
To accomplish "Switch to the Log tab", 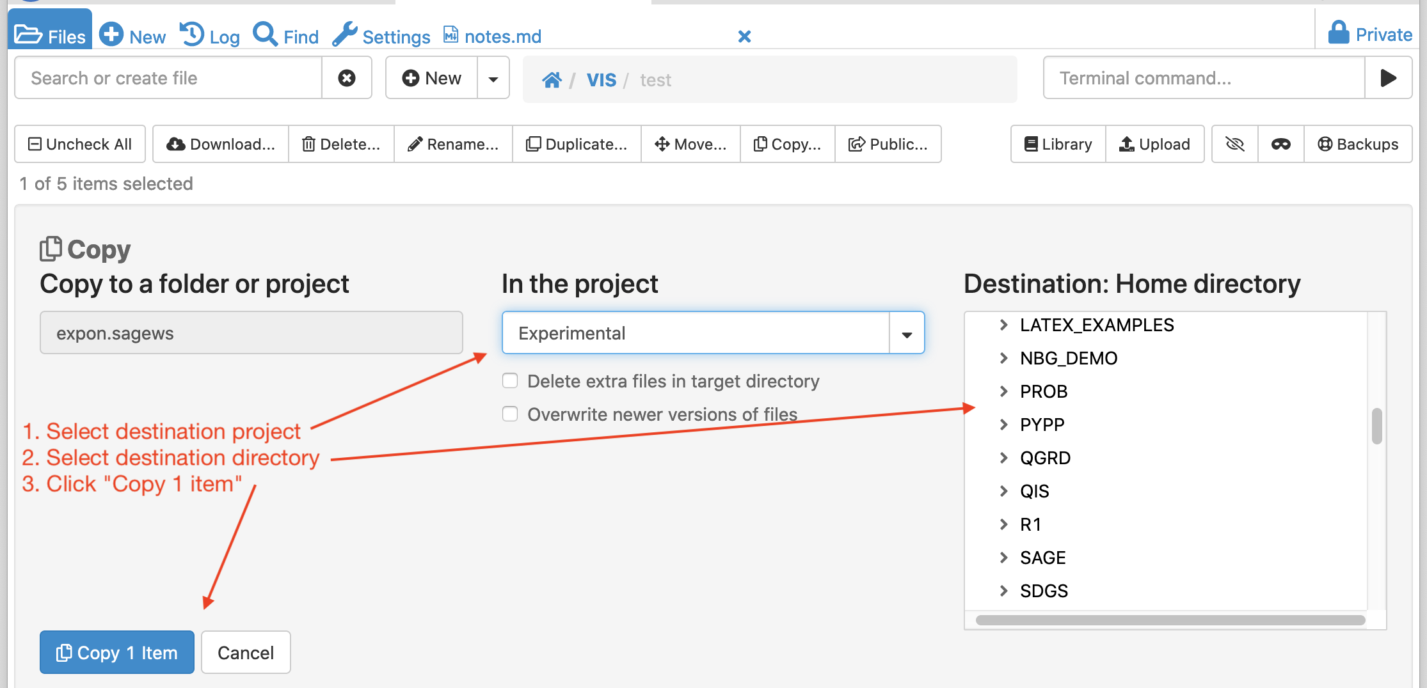I will pyautogui.click(x=210, y=35).
